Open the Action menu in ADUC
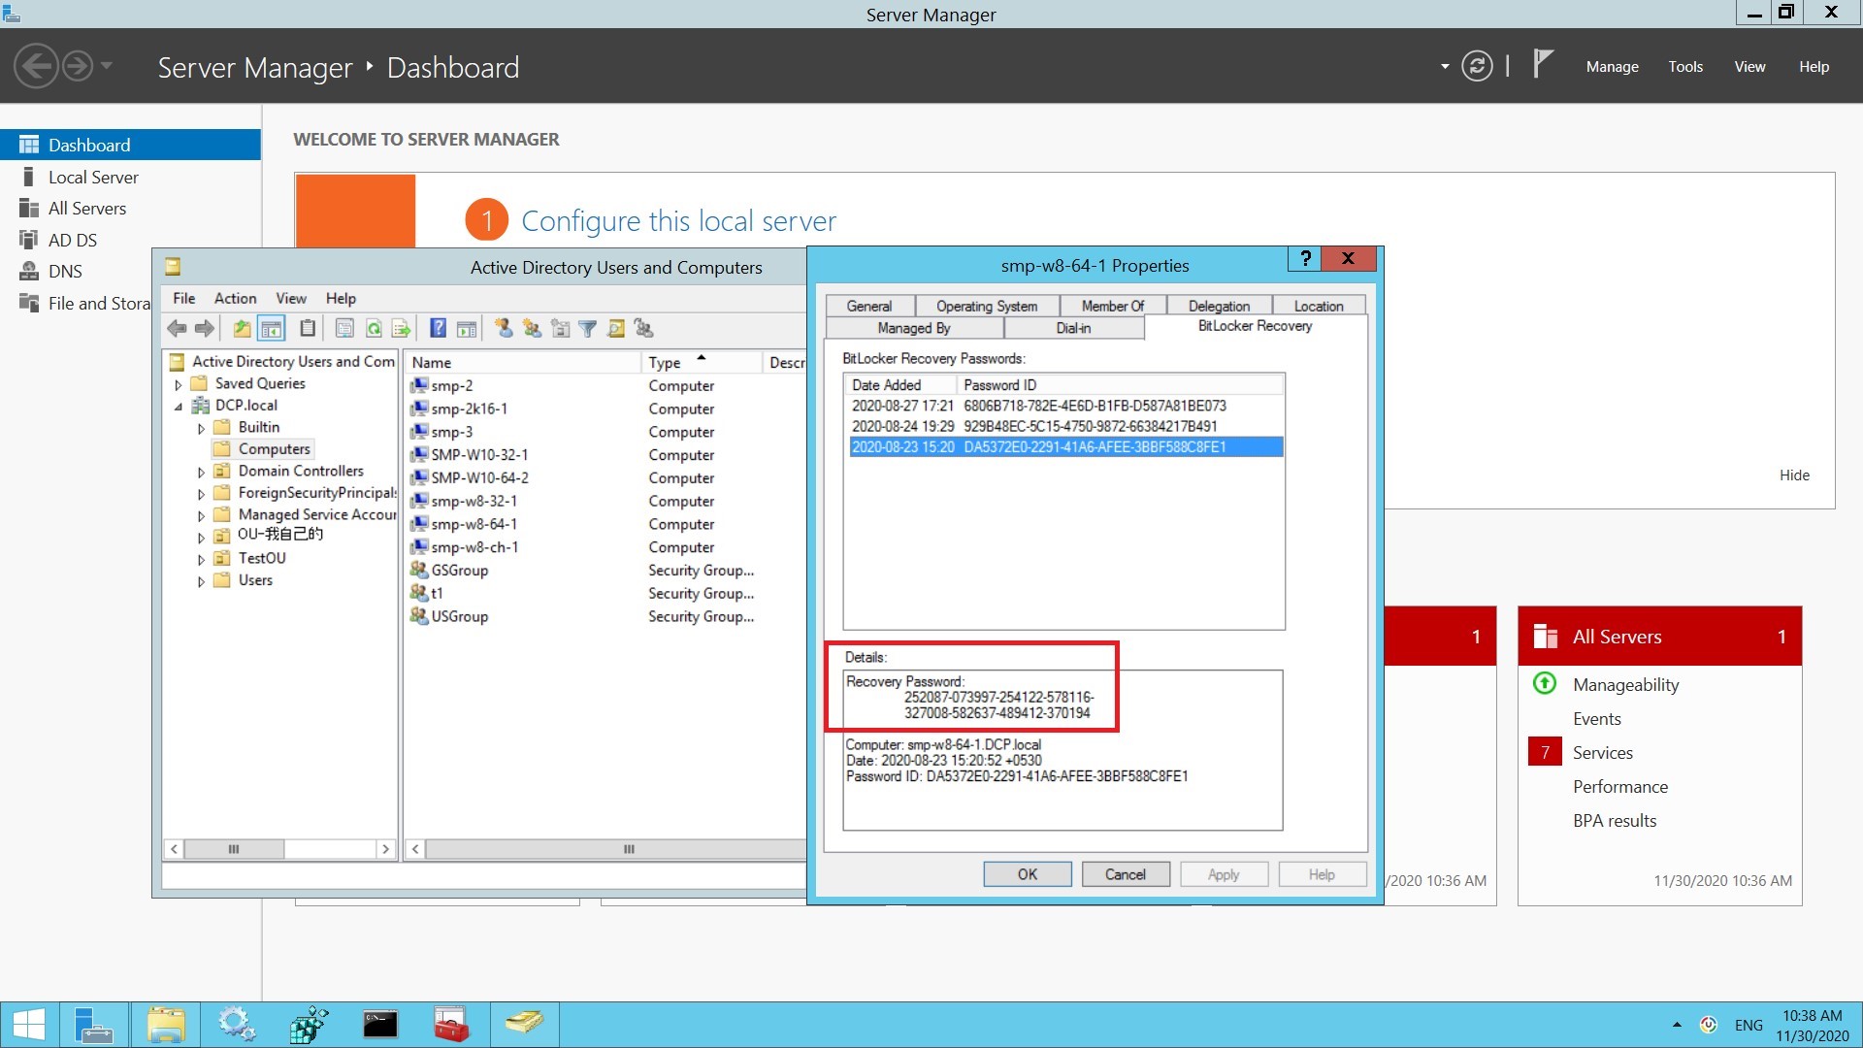This screenshot has height=1048, width=1863. [235, 298]
